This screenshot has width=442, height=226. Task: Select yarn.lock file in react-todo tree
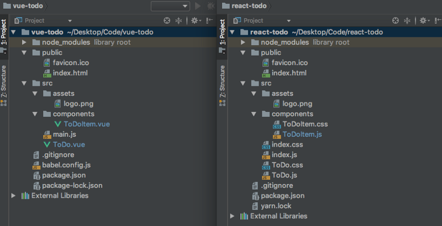coord(276,206)
